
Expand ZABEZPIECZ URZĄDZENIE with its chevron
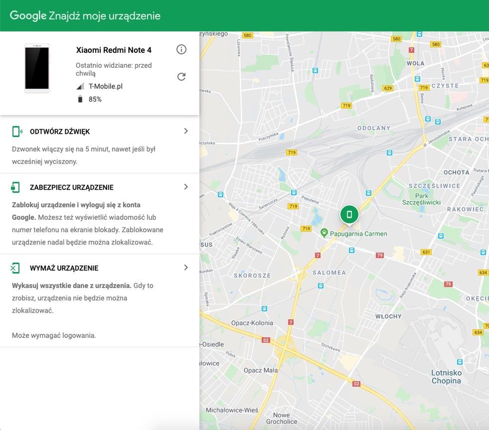(186, 187)
